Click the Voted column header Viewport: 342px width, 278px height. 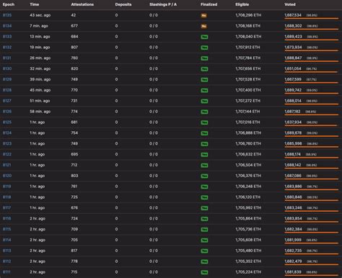coord(290,4)
